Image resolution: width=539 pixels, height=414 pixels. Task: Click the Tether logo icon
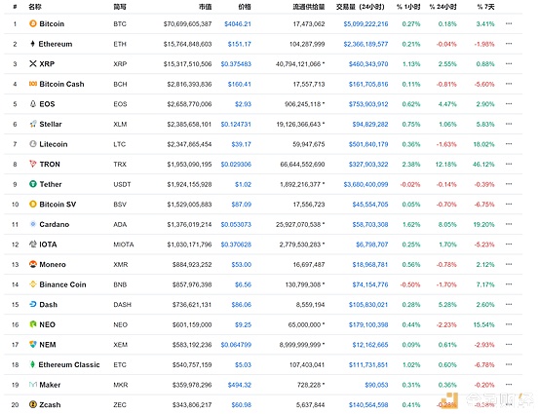click(33, 184)
